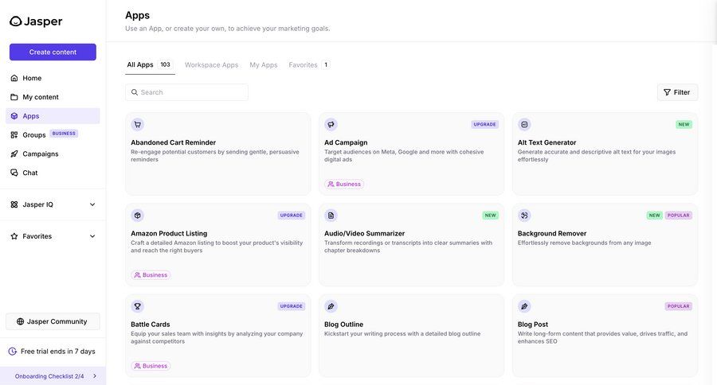Click POPULAR badge on Background Remover
Viewport: 717px width, 385px height.
pyautogui.click(x=678, y=215)
